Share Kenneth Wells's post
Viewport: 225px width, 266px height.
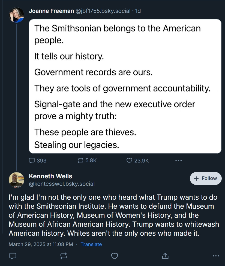(165, 256)
